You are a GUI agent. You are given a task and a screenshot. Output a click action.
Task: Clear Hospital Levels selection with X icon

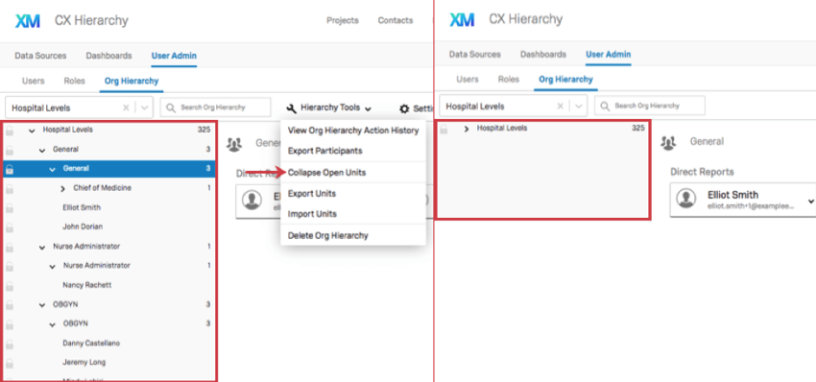click(x=126, y=107)
